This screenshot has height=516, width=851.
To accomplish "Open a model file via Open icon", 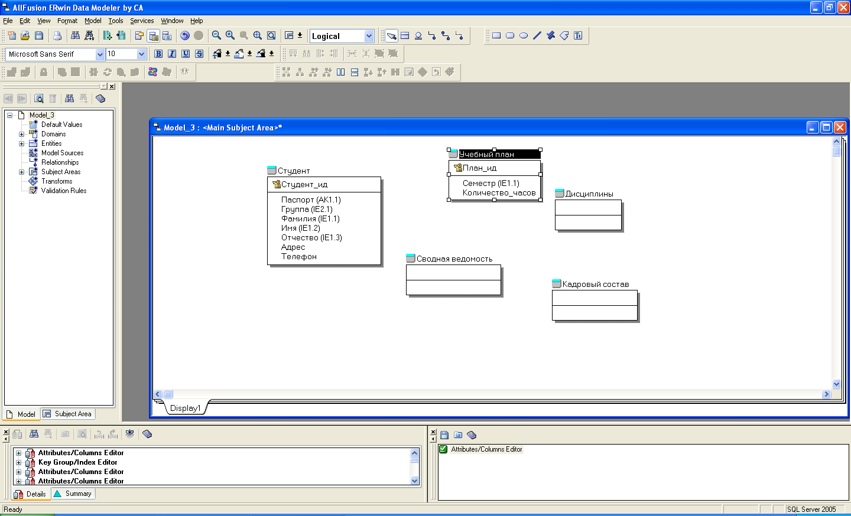I will 25,35.
